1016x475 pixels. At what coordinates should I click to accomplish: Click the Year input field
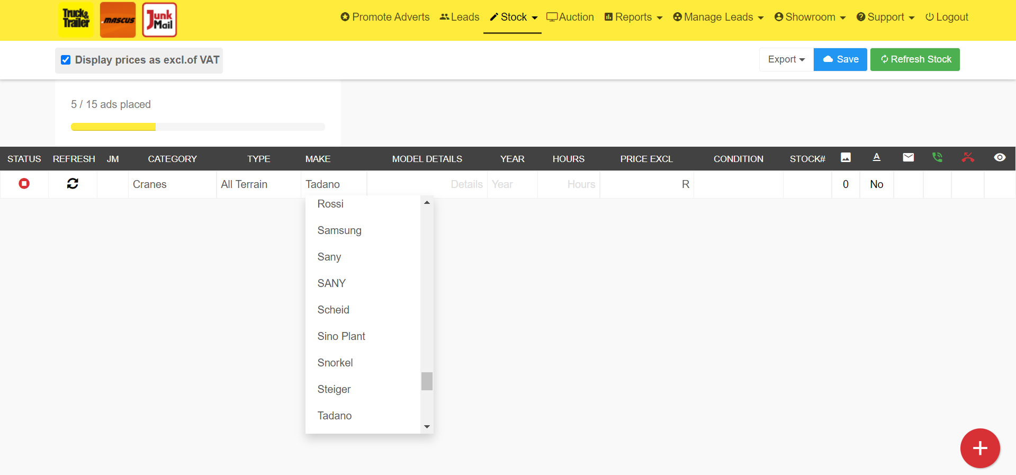(x=512, y=184)
